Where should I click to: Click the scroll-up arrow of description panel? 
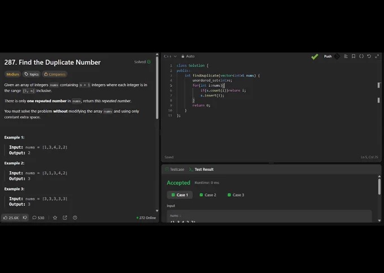[157, 54]
